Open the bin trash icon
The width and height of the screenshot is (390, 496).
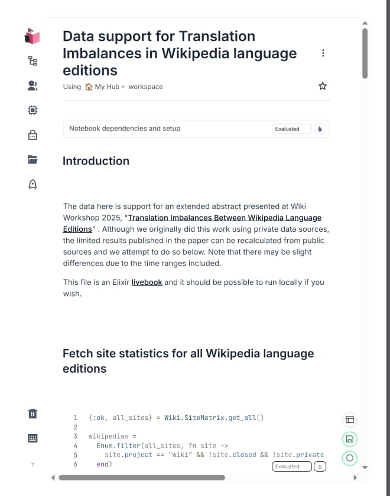click(x=32, y=413)
